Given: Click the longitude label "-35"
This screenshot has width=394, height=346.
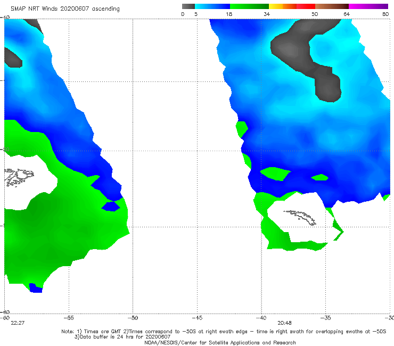Looking at the screenshot, I should 326,318.
